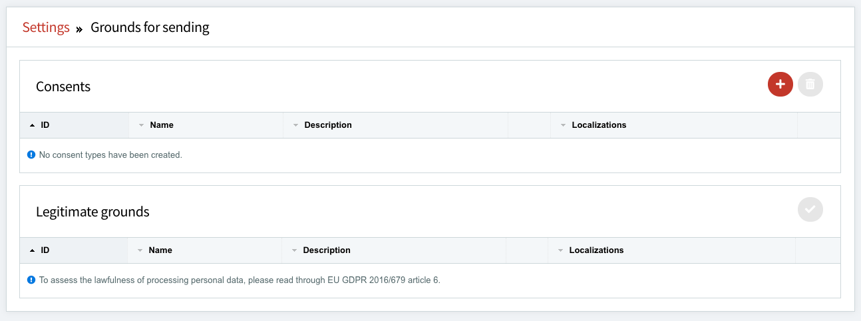This screenshot has height=321, width=861.
Task: Click the info icon beside the GDPR notice
Action: click(31, 280)
